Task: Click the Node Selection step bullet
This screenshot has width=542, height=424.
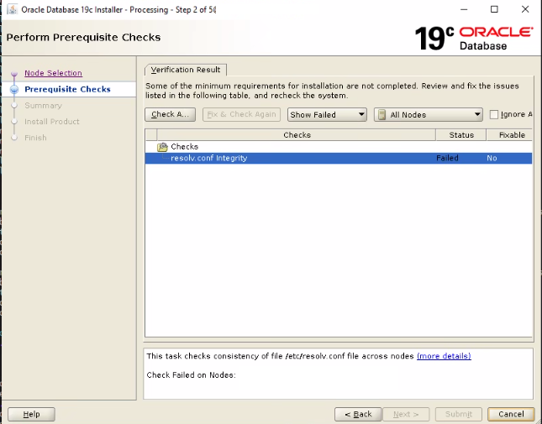Action: 14,74
